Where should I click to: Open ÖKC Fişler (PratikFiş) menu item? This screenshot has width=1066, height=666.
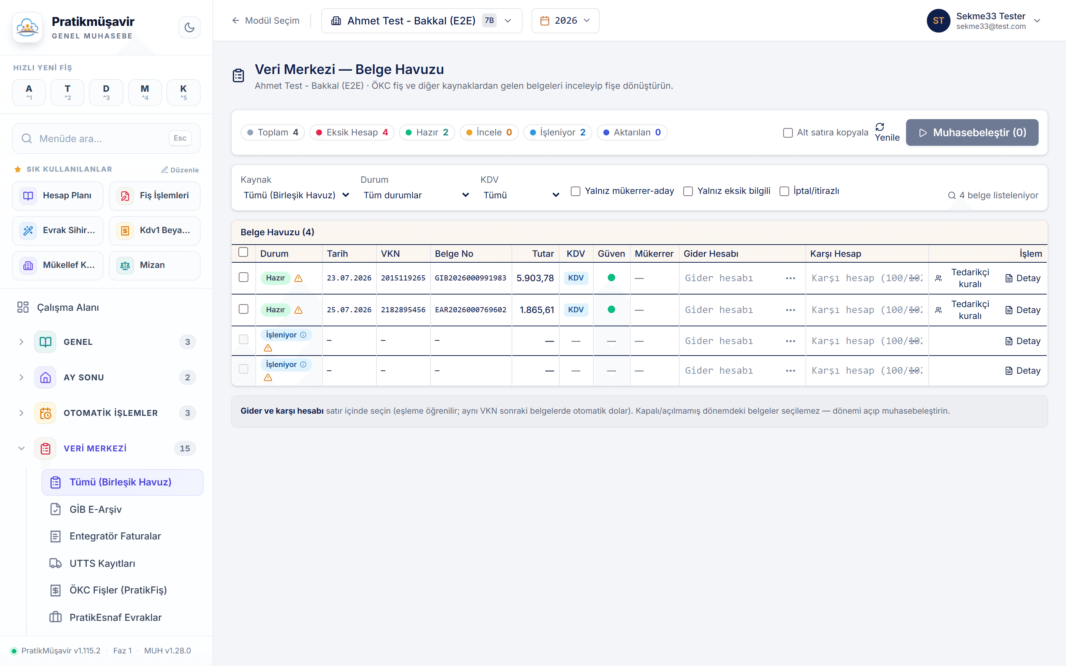[x=123, y=590]
